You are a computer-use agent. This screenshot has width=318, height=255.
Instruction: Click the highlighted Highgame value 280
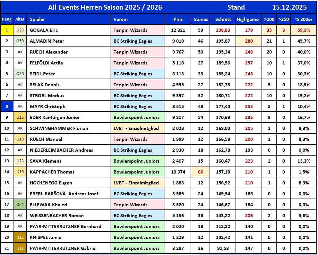(x=249, y=41)
